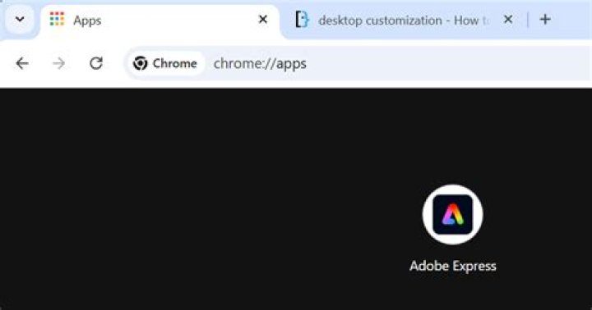The width and height of the screenshot is (592, 310).
Task: Click the desktop customization tab favicon
Action: click(302, 19)
